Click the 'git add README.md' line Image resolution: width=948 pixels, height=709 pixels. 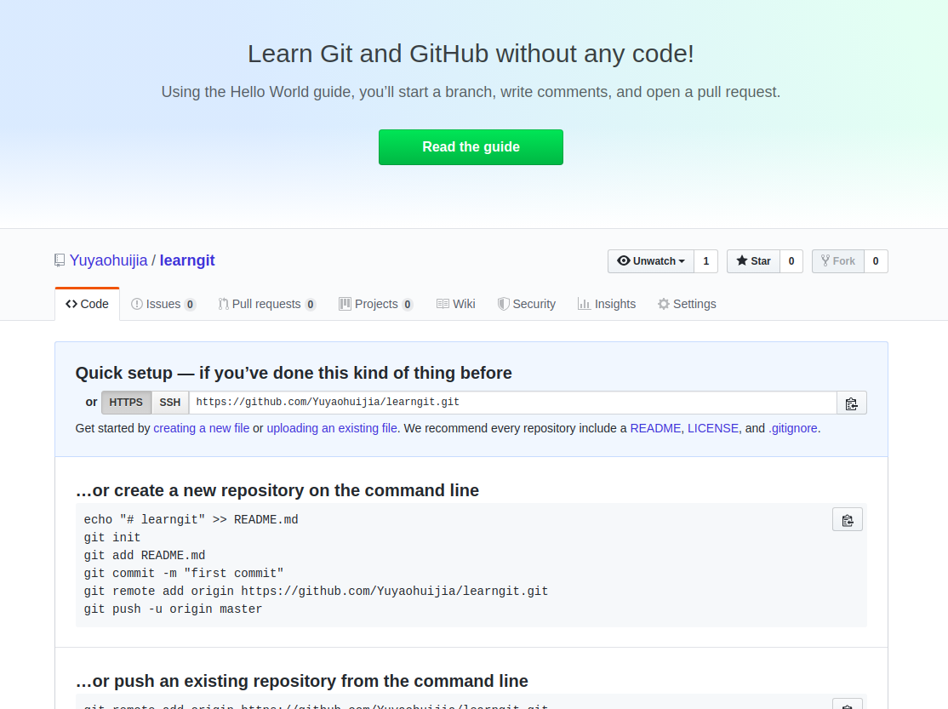click(145, 555)
